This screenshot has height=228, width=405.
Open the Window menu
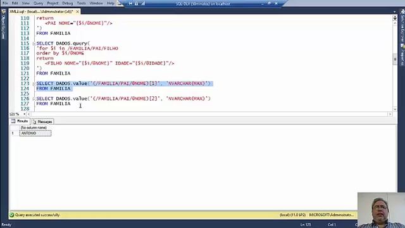(x=96, y=3)
